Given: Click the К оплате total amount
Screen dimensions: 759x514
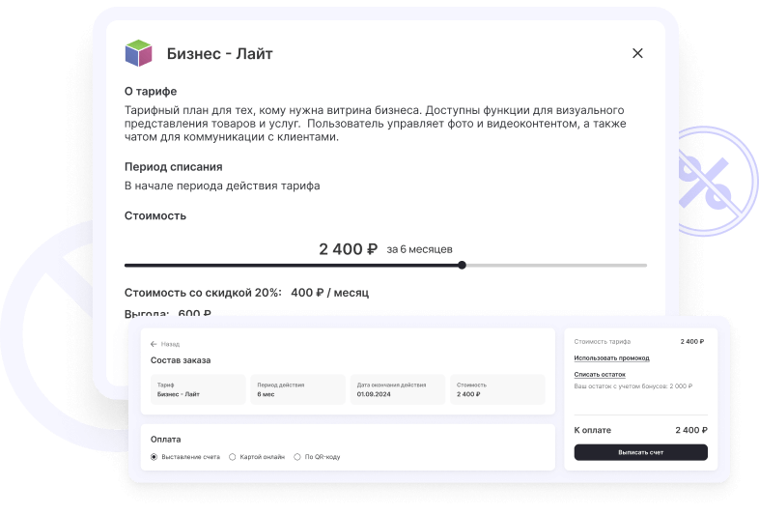Looking at the screenshot, I should point(691,430).
